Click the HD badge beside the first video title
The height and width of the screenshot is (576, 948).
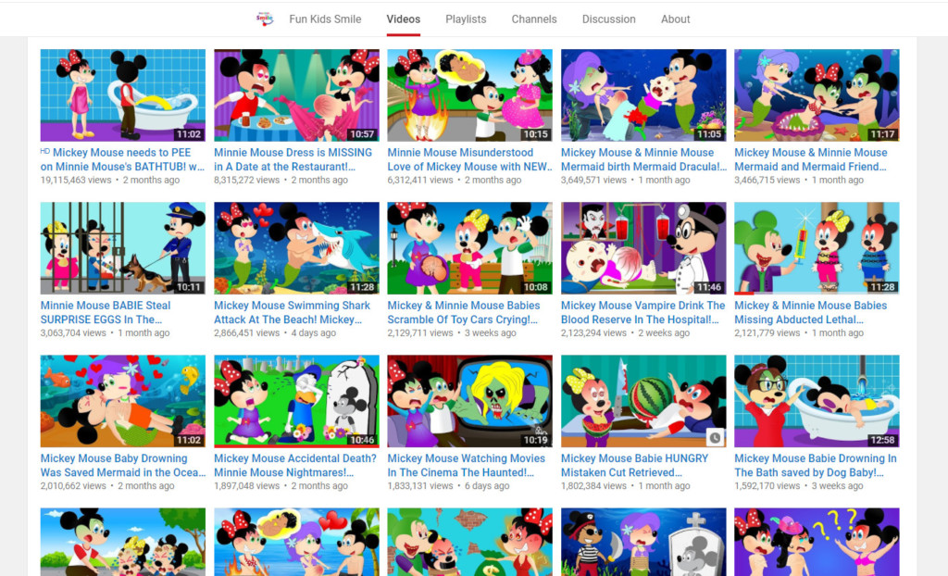45,151
